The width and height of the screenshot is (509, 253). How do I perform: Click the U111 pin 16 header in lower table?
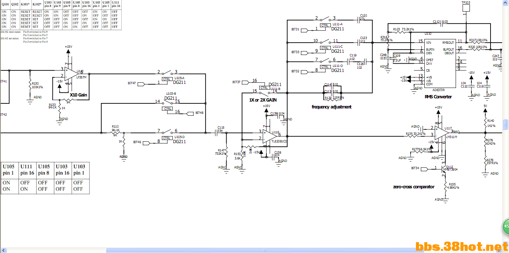pyautogui.click(x=26, y=169)
